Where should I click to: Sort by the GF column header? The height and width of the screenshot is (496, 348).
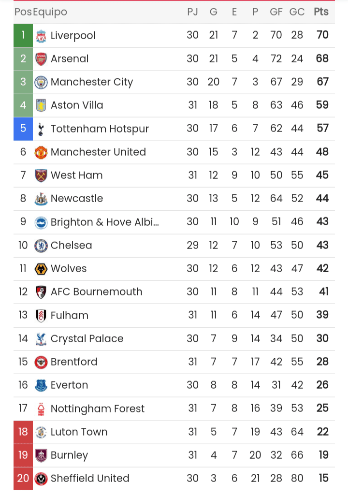(x=276, y=12)
